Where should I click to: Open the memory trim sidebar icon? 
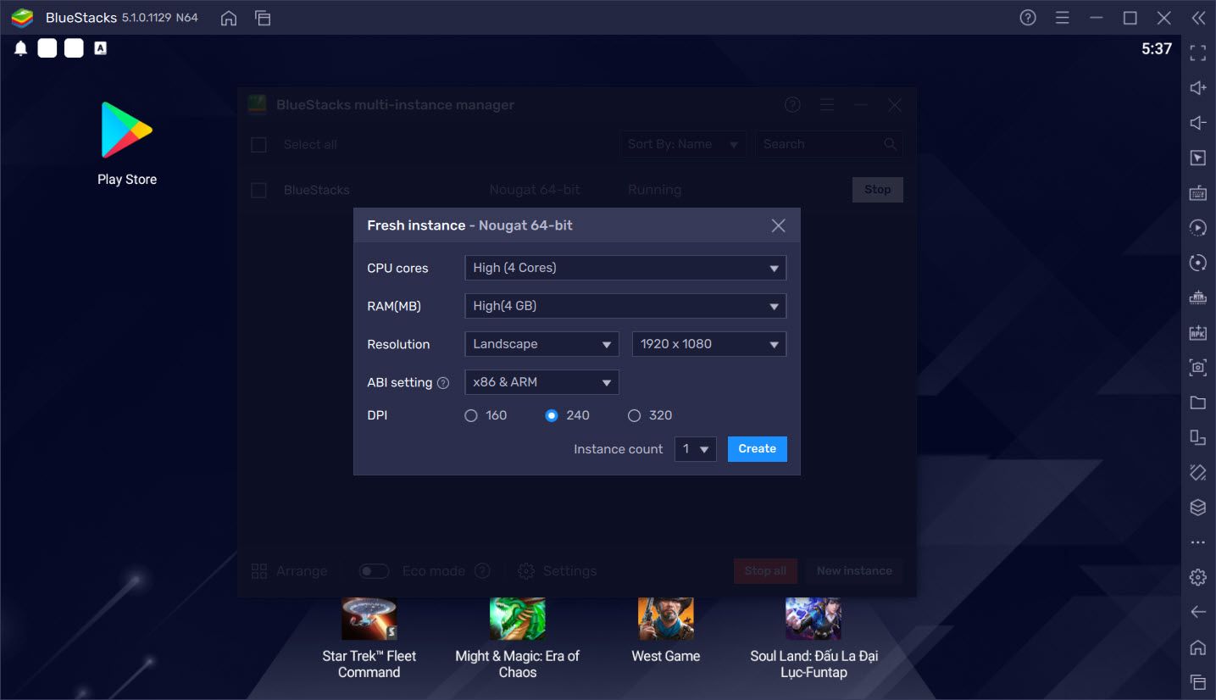(x=1197, y=297)
